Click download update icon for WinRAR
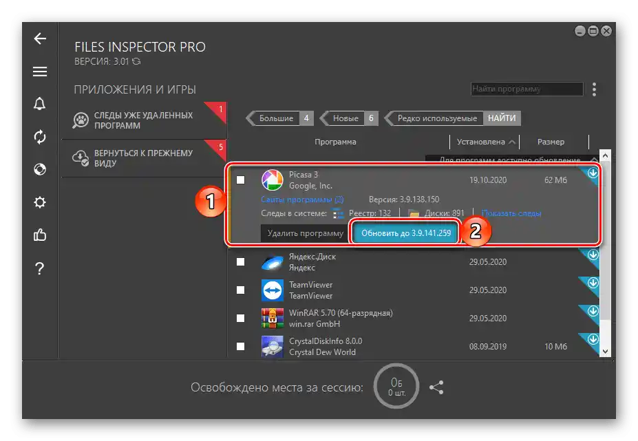Image resolution: width=638 pixels, height=441 pixels. click(593, 311)
